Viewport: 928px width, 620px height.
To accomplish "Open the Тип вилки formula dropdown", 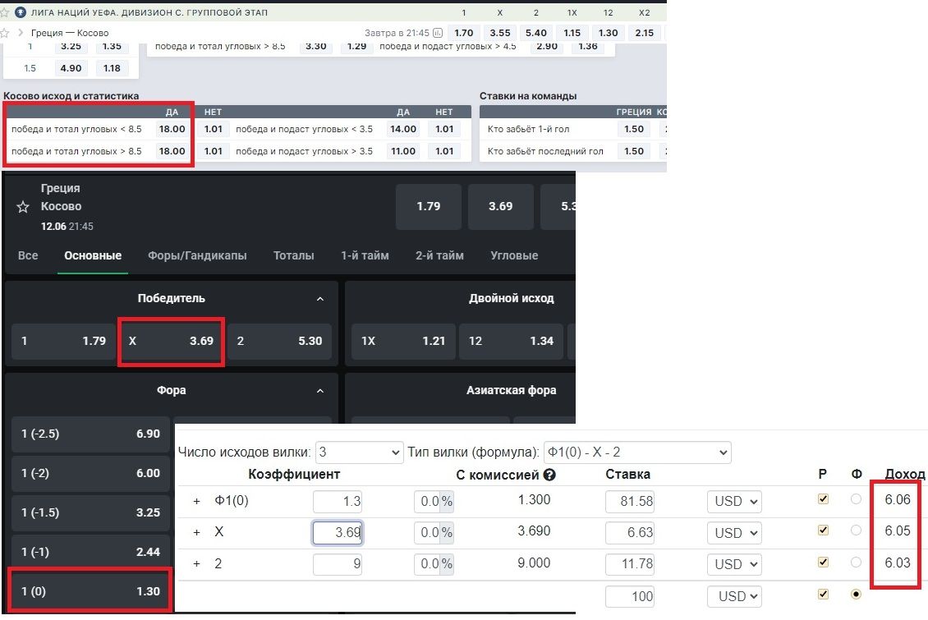I will coord(636,452).
